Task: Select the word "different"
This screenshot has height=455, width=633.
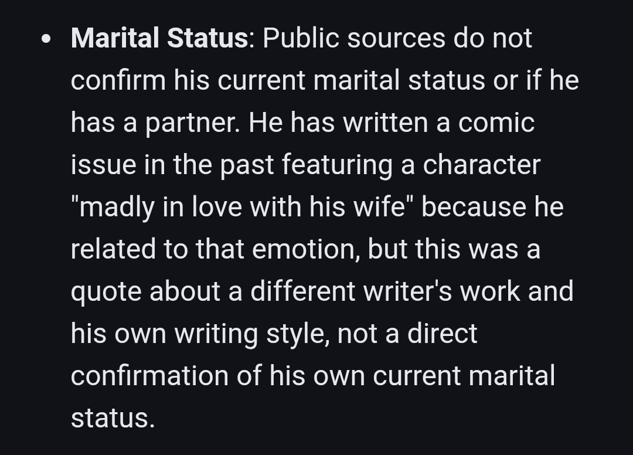Action: coord(302,292)
